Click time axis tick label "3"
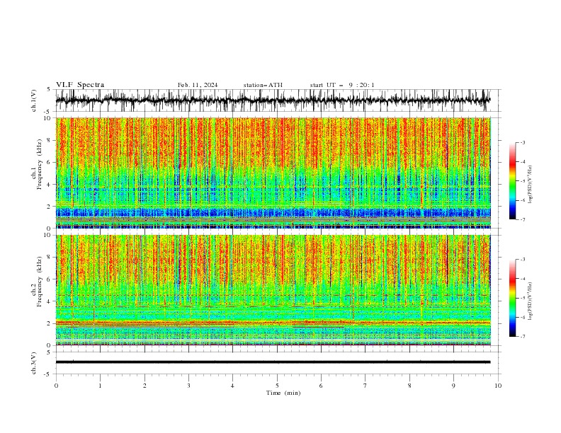Image resolution: width=561 pixels, height=433 pixels. coord(188,386)
